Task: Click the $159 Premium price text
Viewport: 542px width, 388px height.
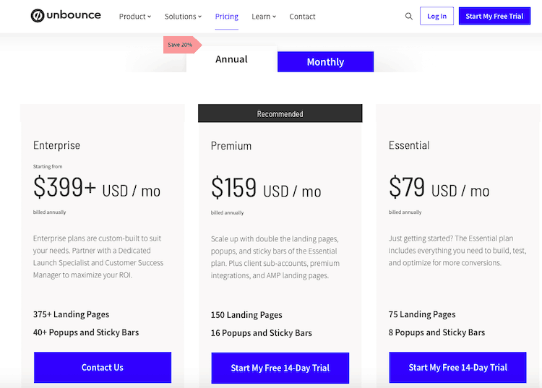Action: (x=233, y=188)
